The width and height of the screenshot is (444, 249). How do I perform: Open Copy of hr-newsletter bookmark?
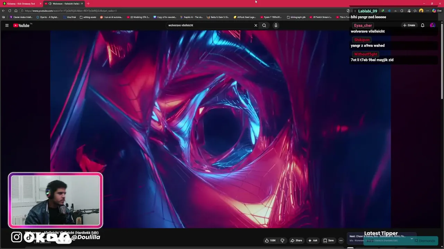165,17
